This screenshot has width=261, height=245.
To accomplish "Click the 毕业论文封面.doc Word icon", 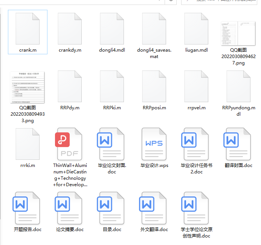I will 110,144.
